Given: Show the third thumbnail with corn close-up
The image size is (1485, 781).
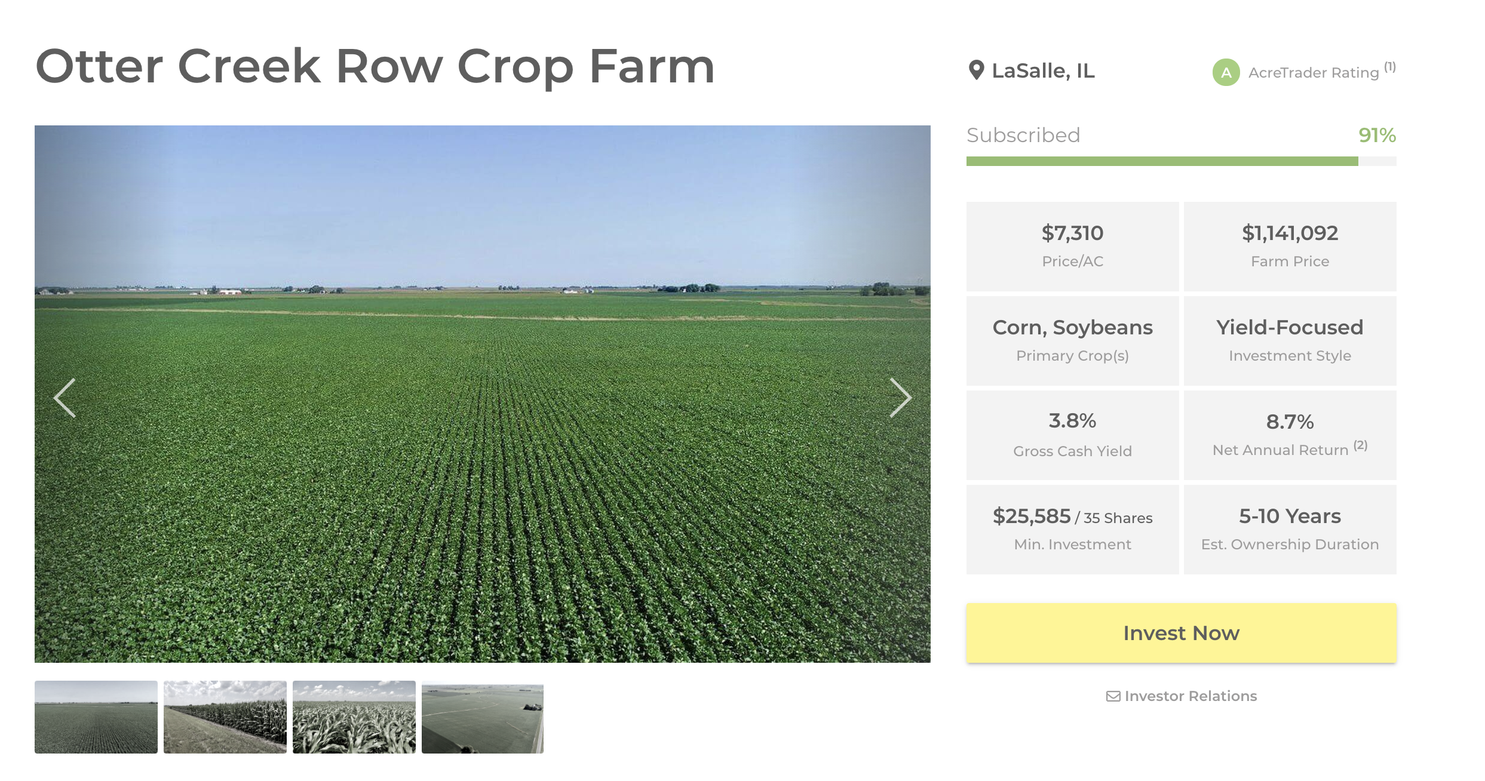Looking at the screenshot, I should [x=354, y=717].
